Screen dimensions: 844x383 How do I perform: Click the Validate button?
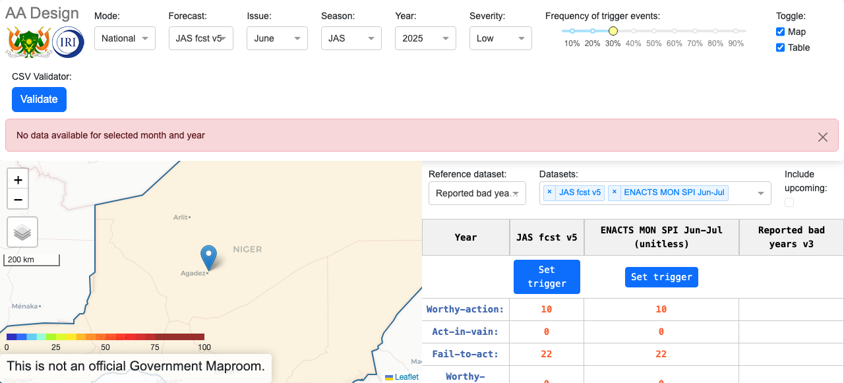39,99
